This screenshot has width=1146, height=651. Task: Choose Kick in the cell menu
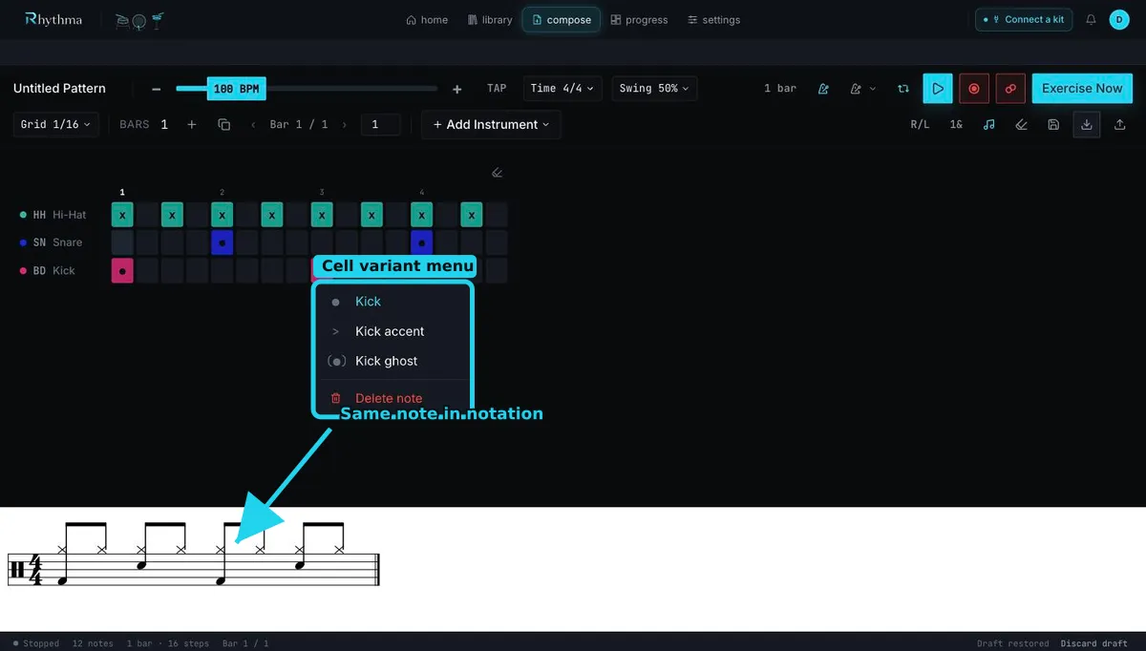coord(393,302)
